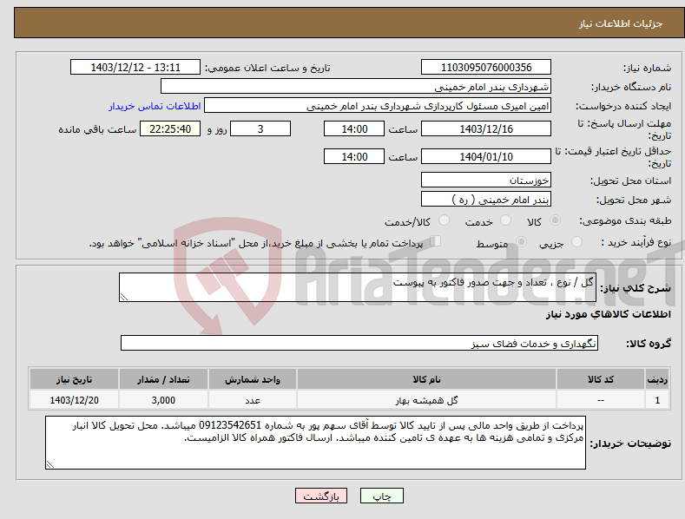Click the ردیف column header
The image size is (685, 519).
coord(657,379)
